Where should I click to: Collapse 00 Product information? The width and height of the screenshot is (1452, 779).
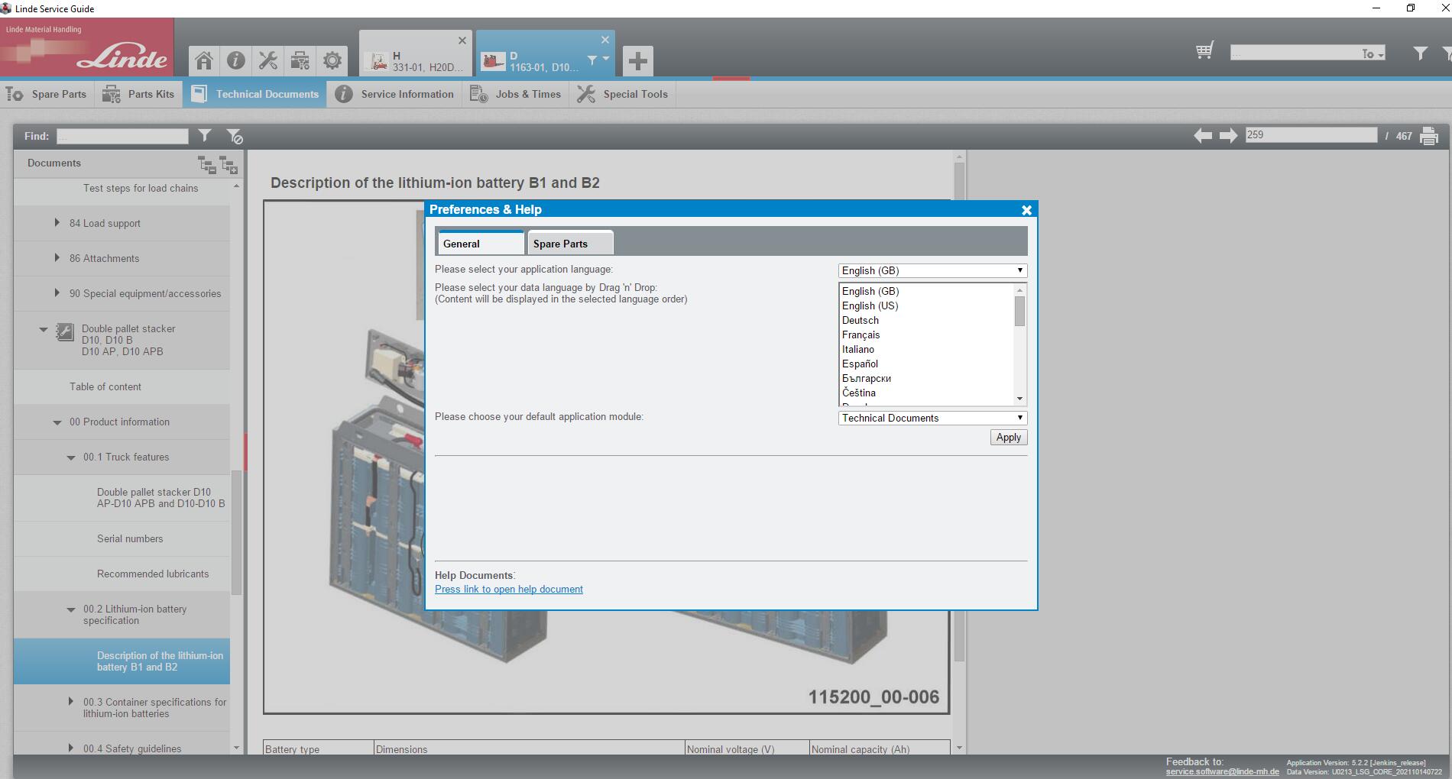57,422
